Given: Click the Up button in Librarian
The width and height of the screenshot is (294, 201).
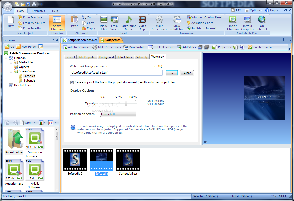Looking at the screenshot, I should click(10, 47).
